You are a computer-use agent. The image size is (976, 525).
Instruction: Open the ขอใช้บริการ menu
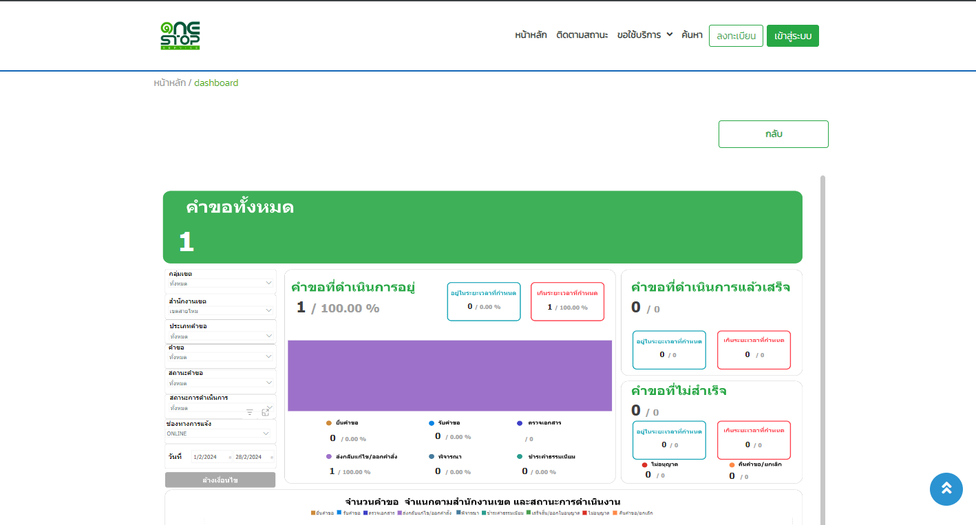click(644, 35)
